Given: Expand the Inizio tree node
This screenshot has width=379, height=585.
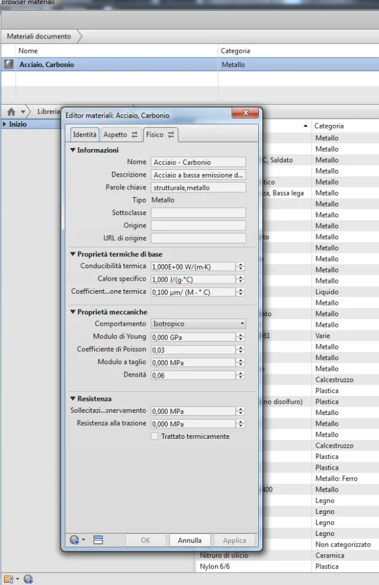Looking at the screenshot, I should pos(5,124).
